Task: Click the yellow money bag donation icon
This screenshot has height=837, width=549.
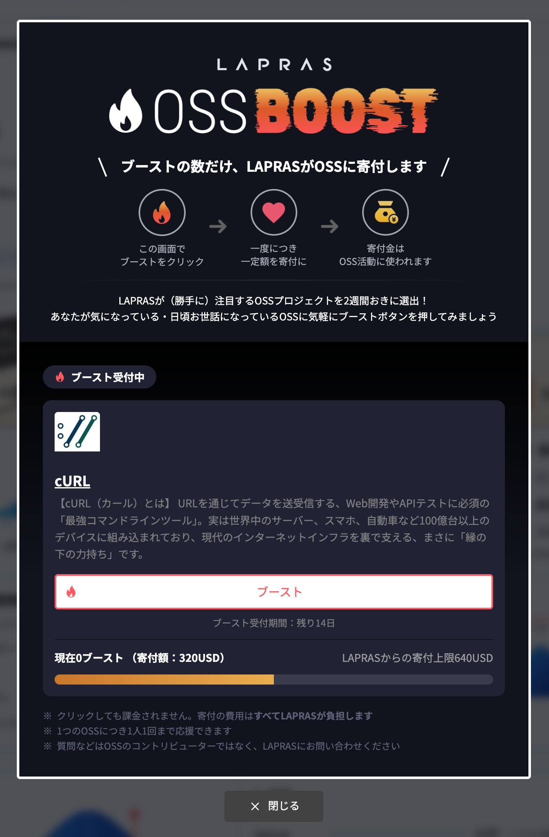Action: tap(386, 213)
